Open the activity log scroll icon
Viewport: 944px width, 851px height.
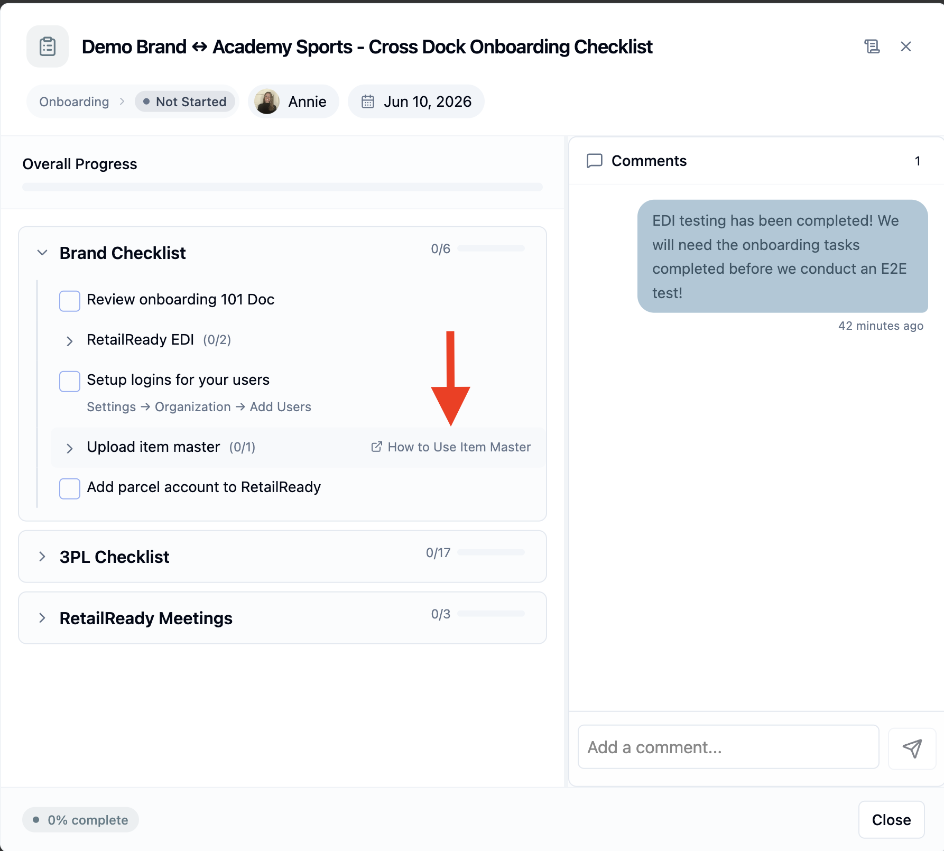pos(872,47)
